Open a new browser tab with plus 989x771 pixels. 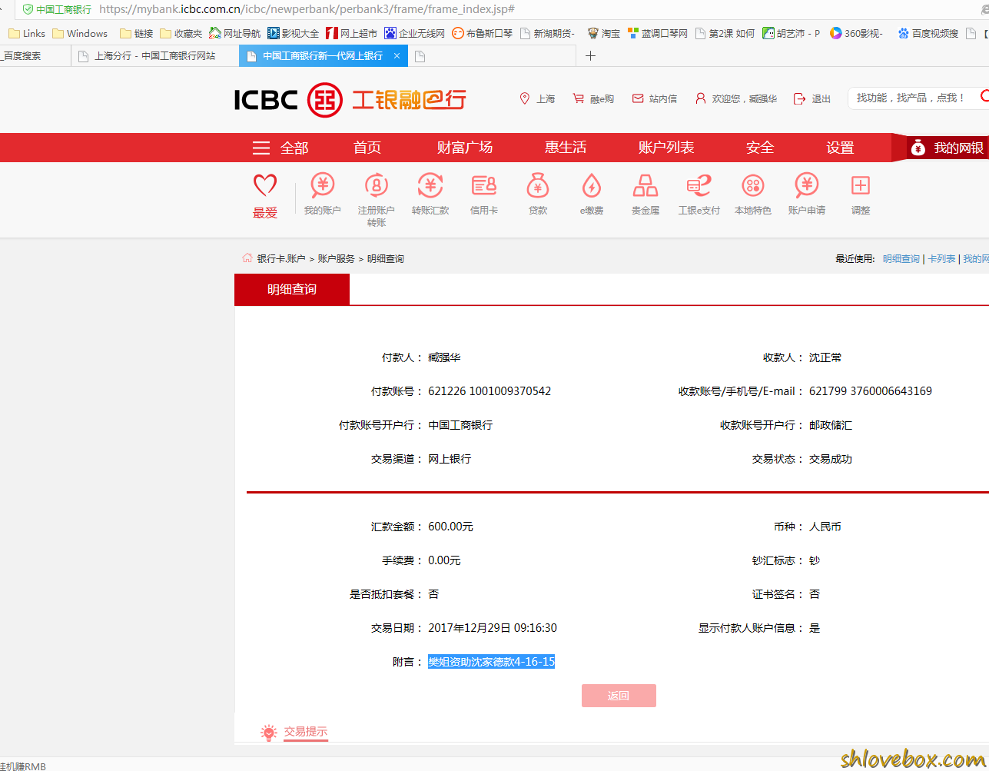pos(590,56)
